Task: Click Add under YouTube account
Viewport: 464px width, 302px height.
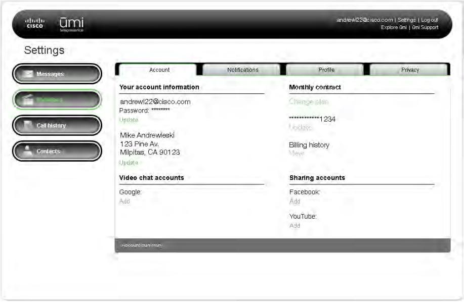Action: (x=294, y=226)
